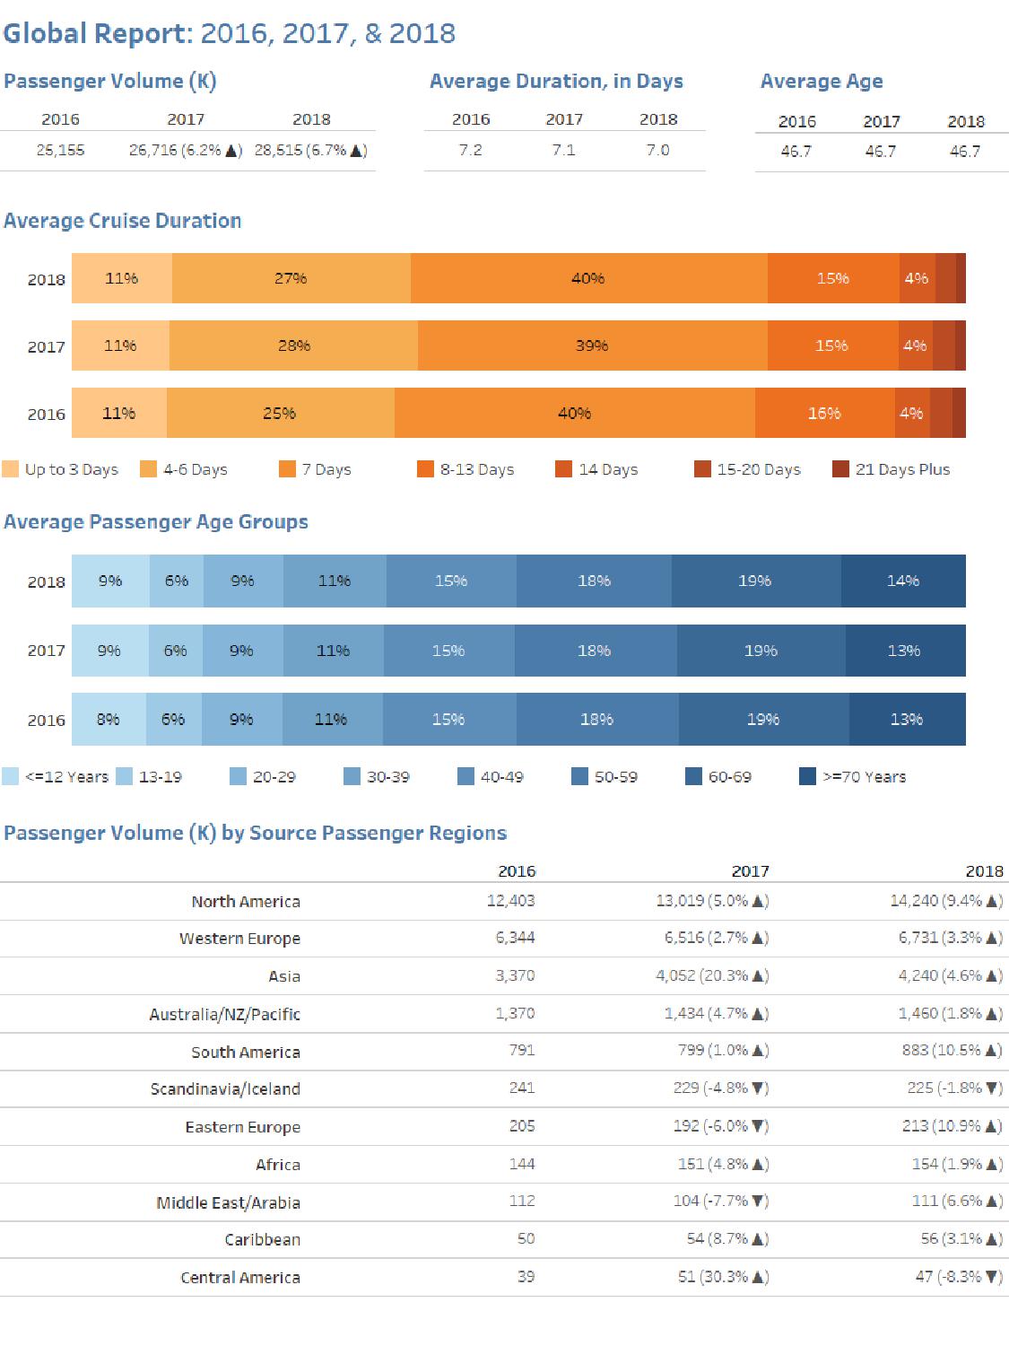Select the 25% segment in the 2016 duration bar
This screenshot has height=1346, width=1009.
pos(280,413)
